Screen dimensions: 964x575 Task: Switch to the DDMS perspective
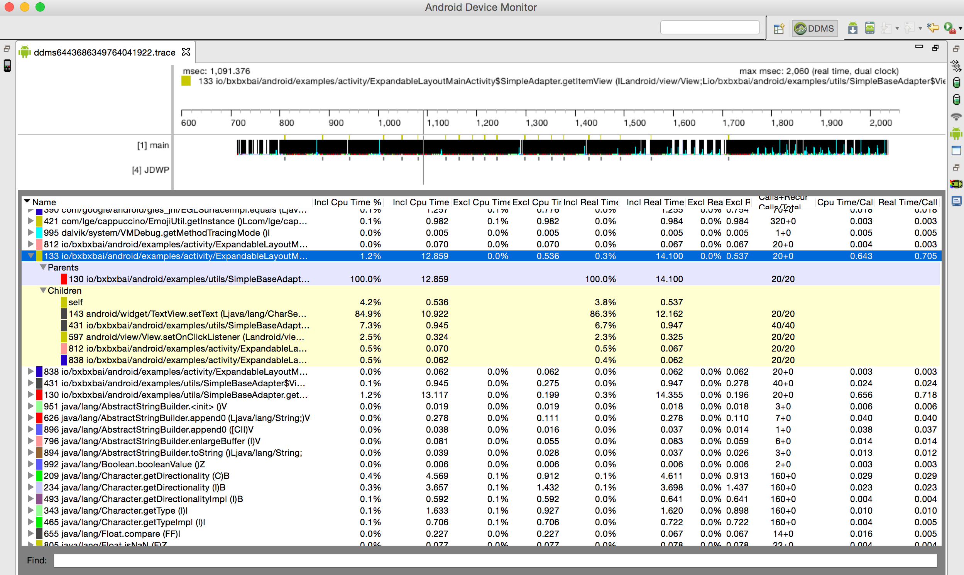pos(815,29)
